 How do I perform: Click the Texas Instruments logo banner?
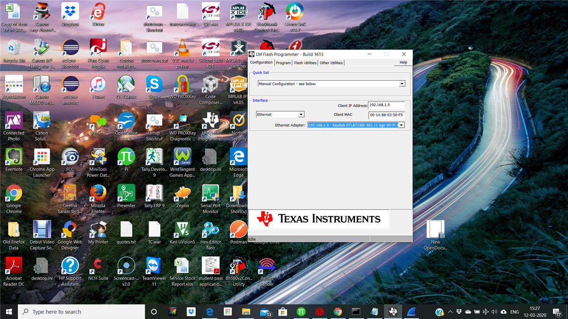click(319, 219)
